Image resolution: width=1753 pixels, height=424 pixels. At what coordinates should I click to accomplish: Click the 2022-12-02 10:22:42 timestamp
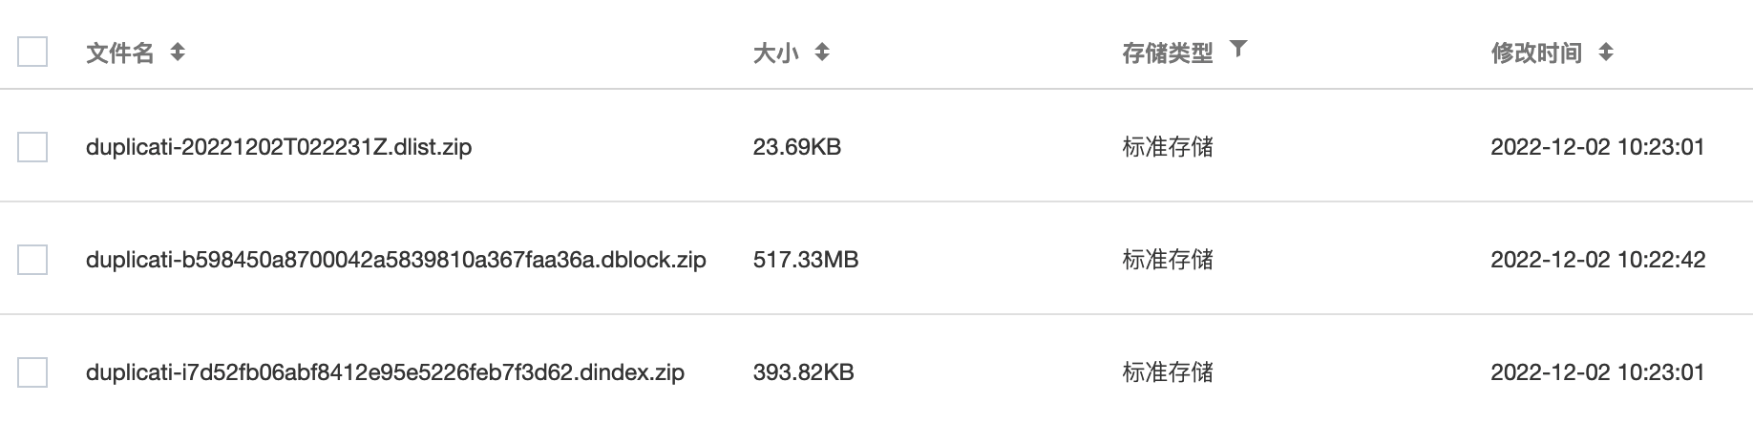tap(1598, 260)
